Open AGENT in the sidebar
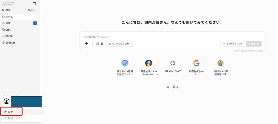The height and width of the screenshot is (124, 278). coord(19,36)
